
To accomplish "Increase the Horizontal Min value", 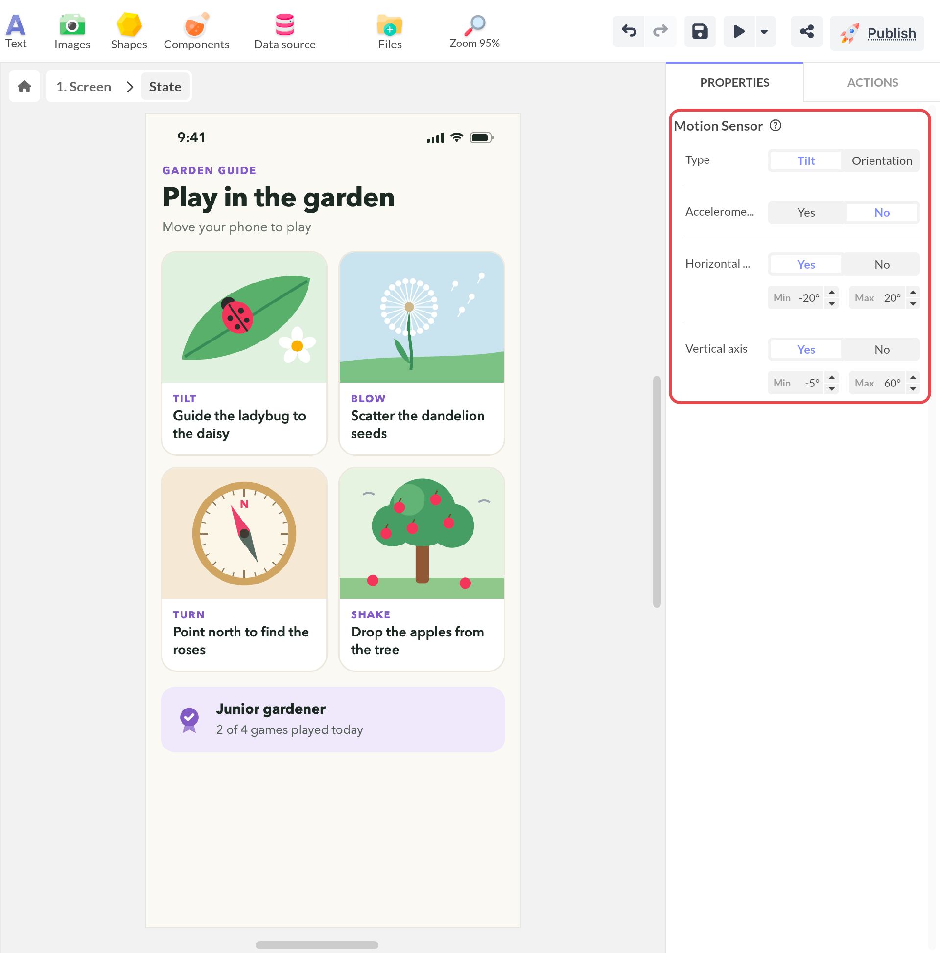I will click(x=832, y=292).
